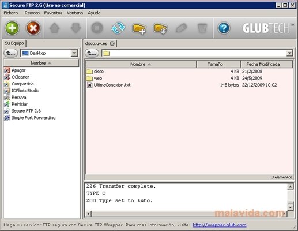Click log scrollbar up arrow
The height and width of the screenshot is (231, 298).
point(290,187)
